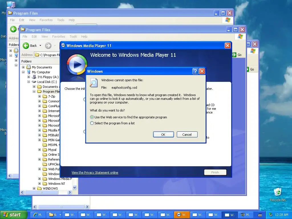292x219 pixels.
Task: Close the Windows cannot open file dialog
Action: 202,71
